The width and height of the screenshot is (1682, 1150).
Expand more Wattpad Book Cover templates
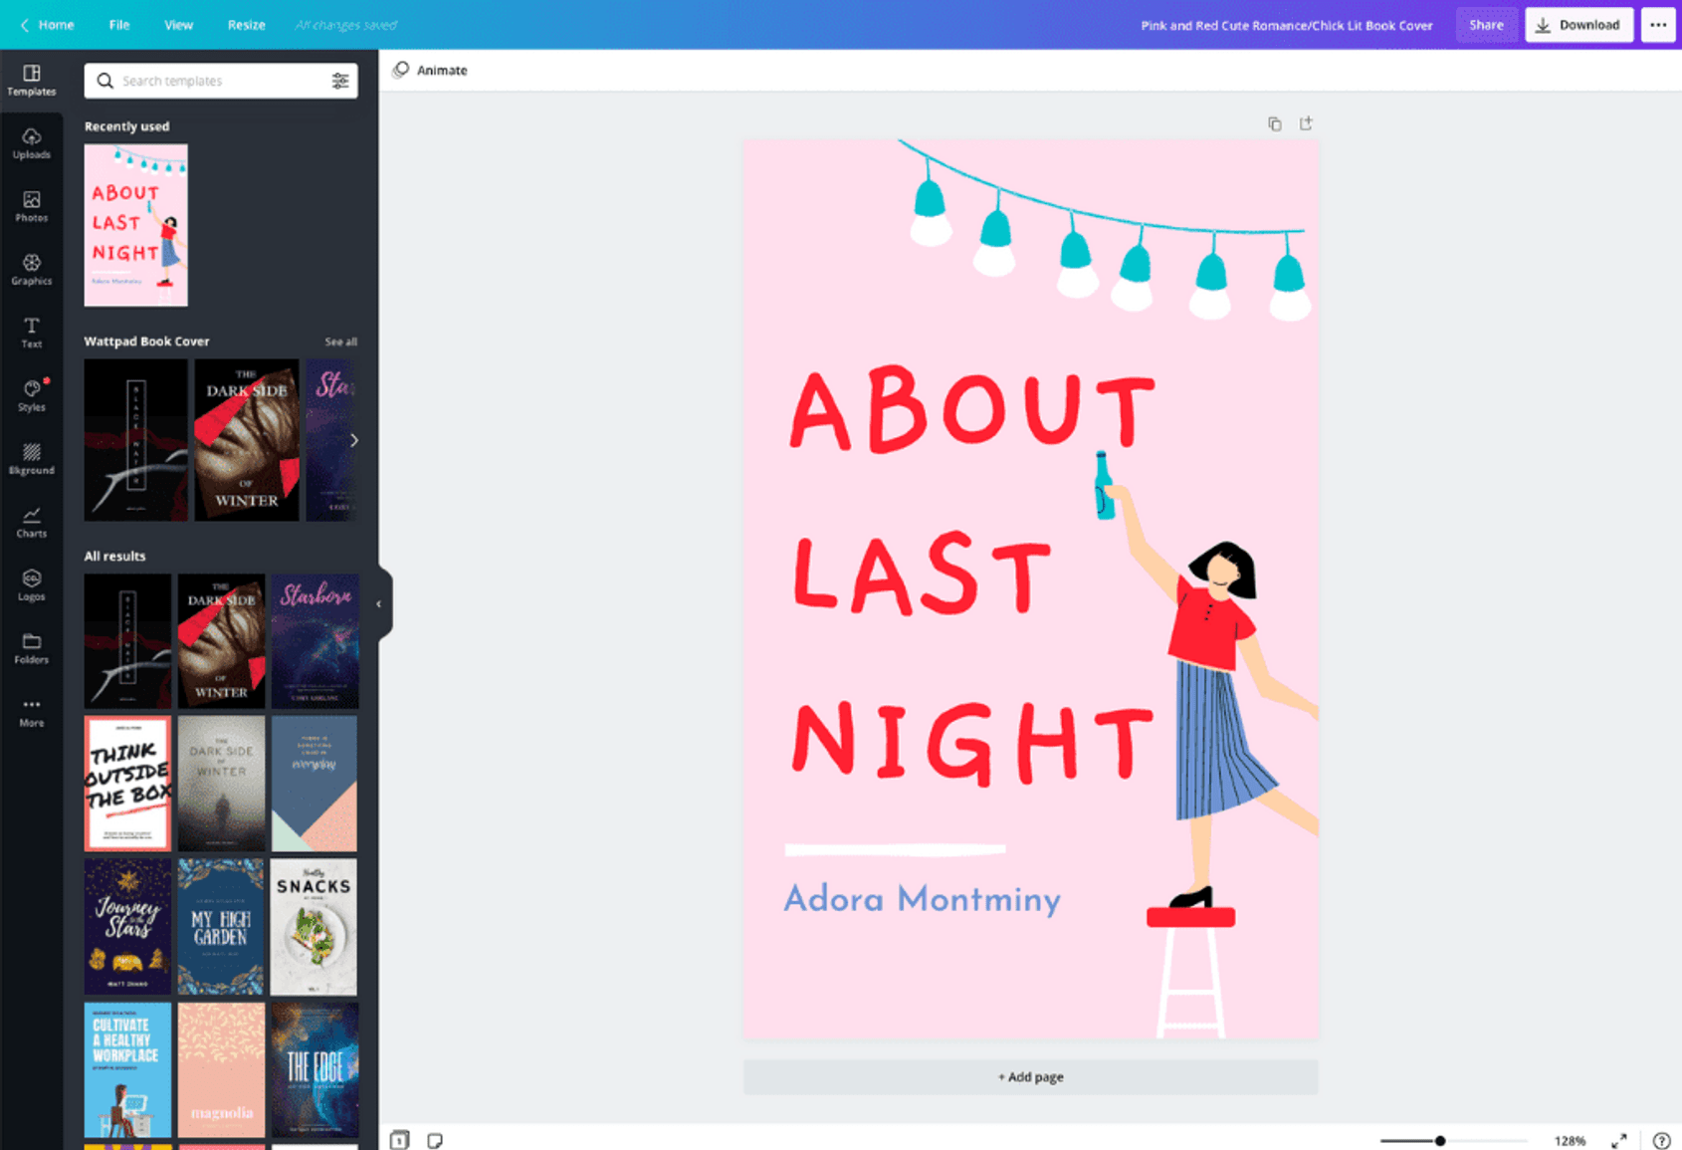click(x=341, y=341)
